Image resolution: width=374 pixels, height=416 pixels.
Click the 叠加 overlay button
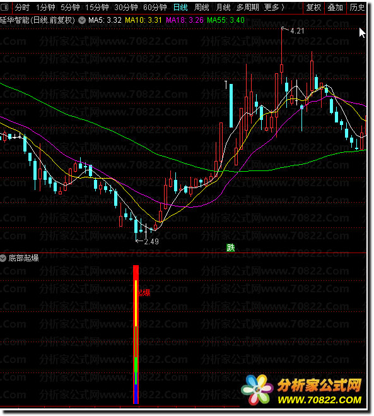click(x=336, y=8)
